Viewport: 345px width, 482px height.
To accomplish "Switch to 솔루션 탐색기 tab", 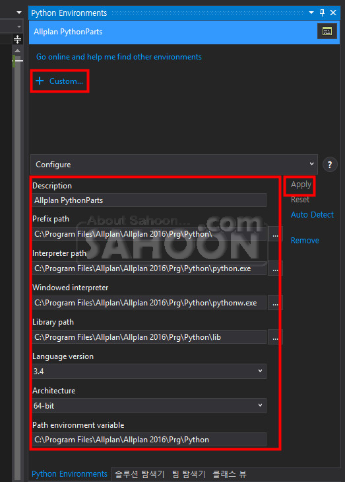I will pyautogui.click(x=140, y=474).
